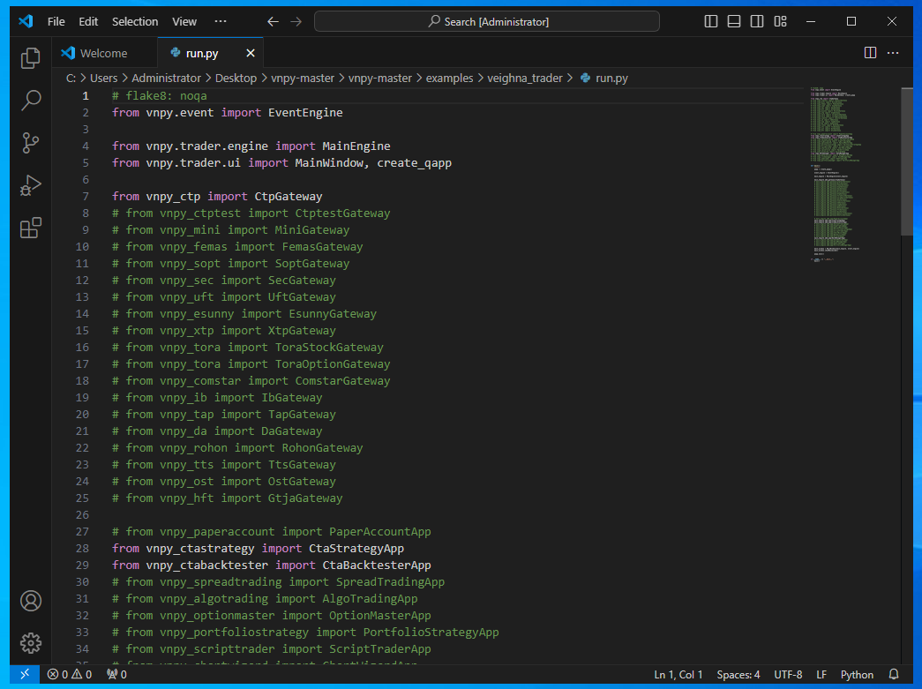Open the Accounts menu icon
The image size is (922, 689).
31,601
